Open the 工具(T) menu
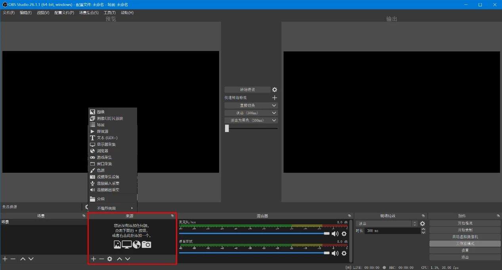 (x=110, y=13)
